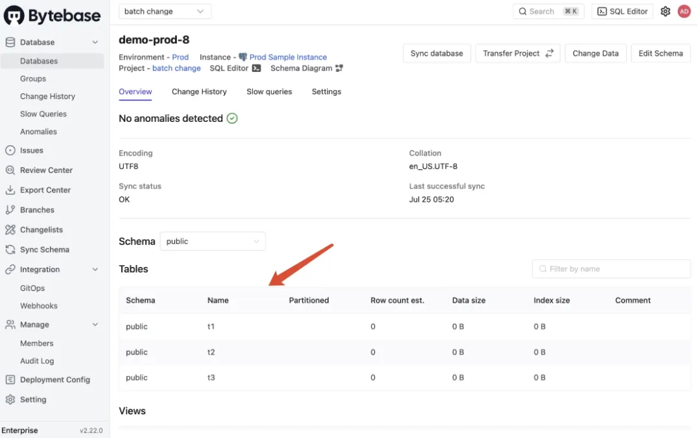Open the Prod Sample Instance link
700x438 pixels.
288,57
